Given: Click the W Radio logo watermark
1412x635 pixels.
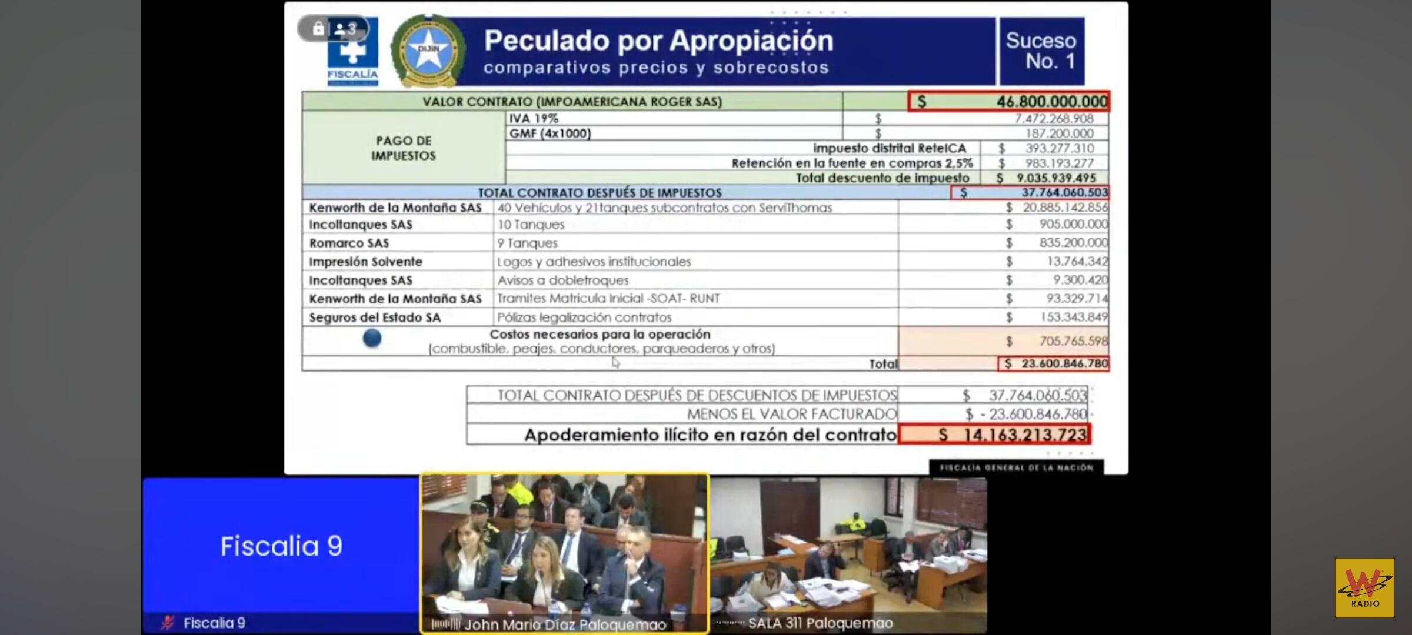Looking at the screenshot, I should [x=1364, y=587].
